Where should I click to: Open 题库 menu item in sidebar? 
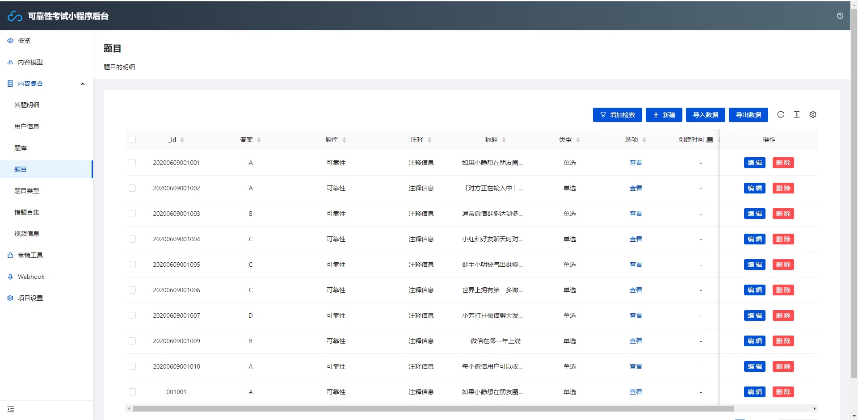(46, 148)
